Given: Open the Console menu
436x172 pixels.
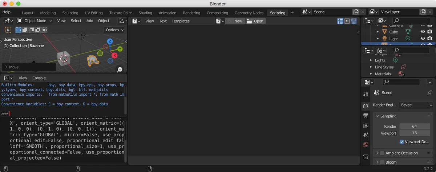Looking at the screenshot, I should pos(39,78).
